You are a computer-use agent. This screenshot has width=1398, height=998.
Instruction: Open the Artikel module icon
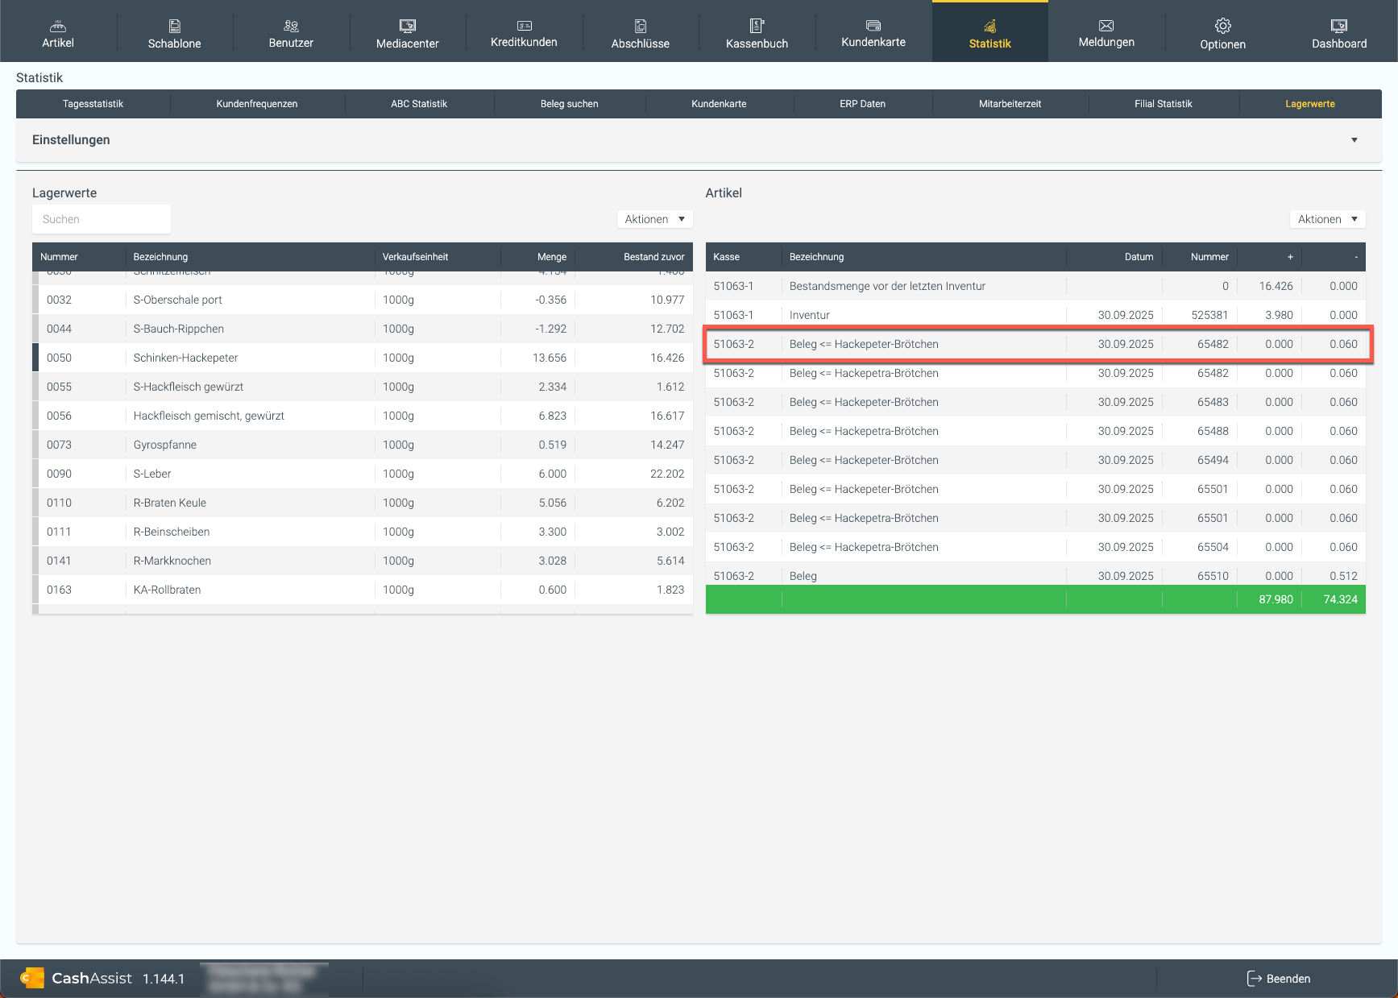click(x=58, y=26)
